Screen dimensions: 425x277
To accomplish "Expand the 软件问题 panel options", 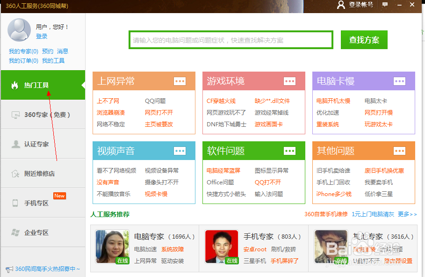I will (x=290, y=151).
